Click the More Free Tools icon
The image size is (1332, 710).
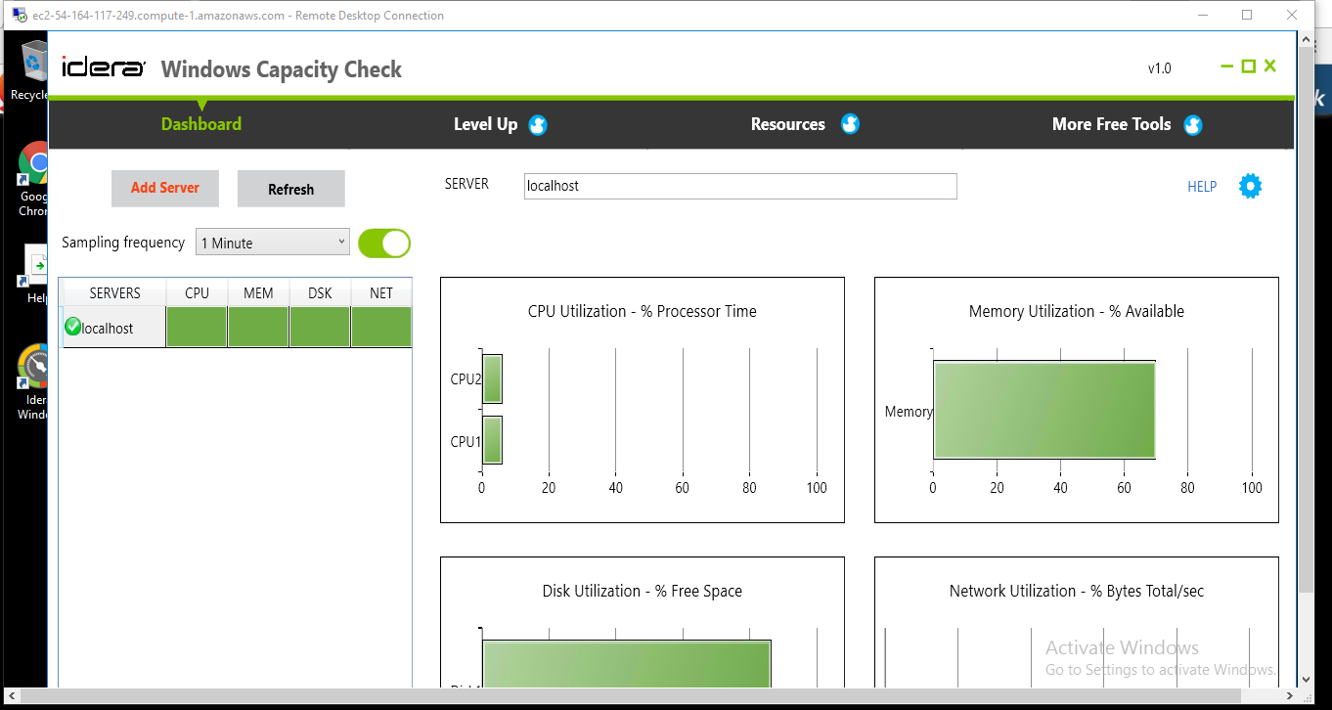point(1192,125)
